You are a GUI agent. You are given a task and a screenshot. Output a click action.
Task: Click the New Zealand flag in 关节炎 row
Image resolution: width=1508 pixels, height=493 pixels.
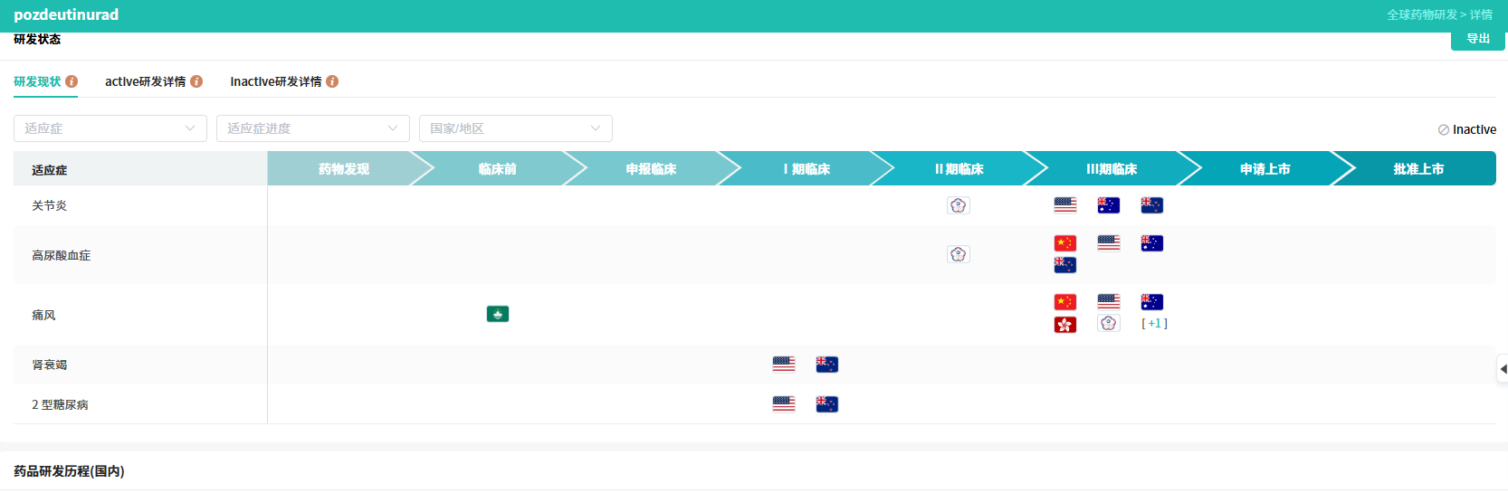1152,205
